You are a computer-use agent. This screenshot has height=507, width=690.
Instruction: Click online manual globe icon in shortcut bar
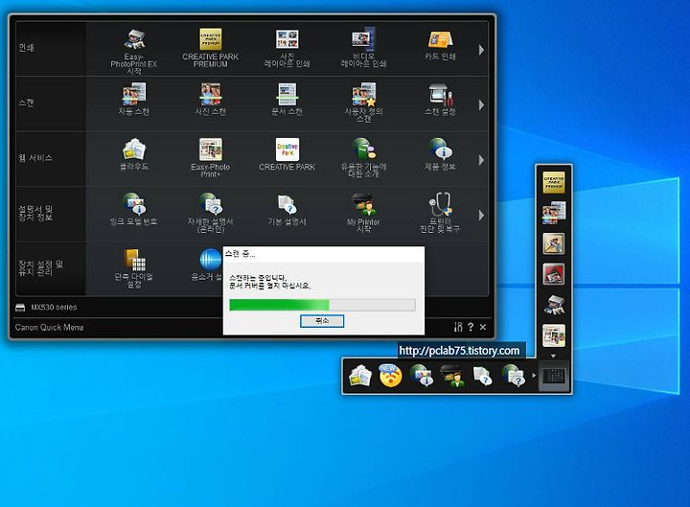coord(513,376)
